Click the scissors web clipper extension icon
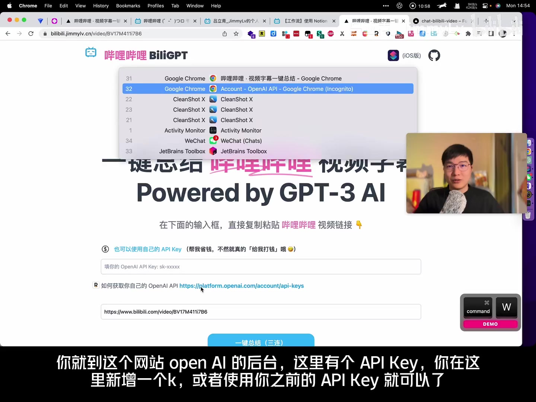Viewport: 536px width, 402px height. [x=342, y=33]
